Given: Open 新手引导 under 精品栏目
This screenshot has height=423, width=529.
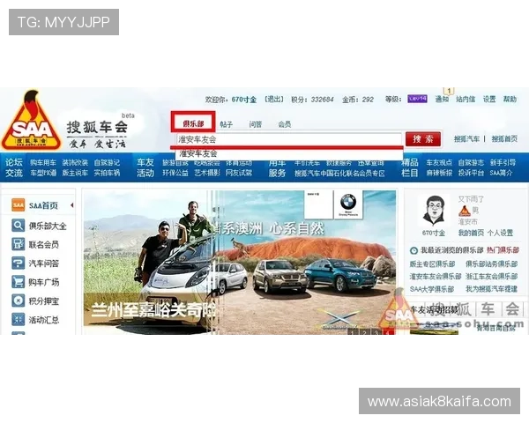Looking at the screenshot, I should [x=503, y=162].
